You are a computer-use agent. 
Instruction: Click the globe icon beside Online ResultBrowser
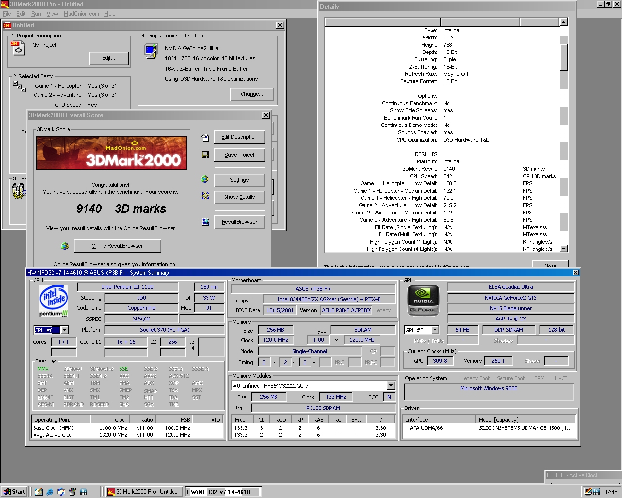click(x=65, y=246)
